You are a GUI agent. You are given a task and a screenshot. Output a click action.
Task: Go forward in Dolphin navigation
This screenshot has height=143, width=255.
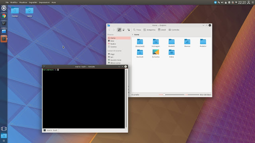tap(114, 30)
